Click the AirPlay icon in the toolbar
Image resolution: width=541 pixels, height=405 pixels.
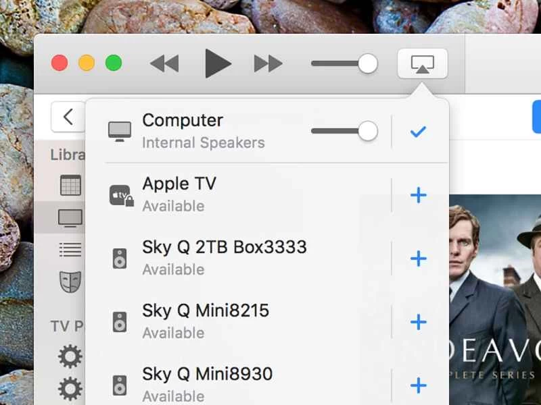coord(422,63)
